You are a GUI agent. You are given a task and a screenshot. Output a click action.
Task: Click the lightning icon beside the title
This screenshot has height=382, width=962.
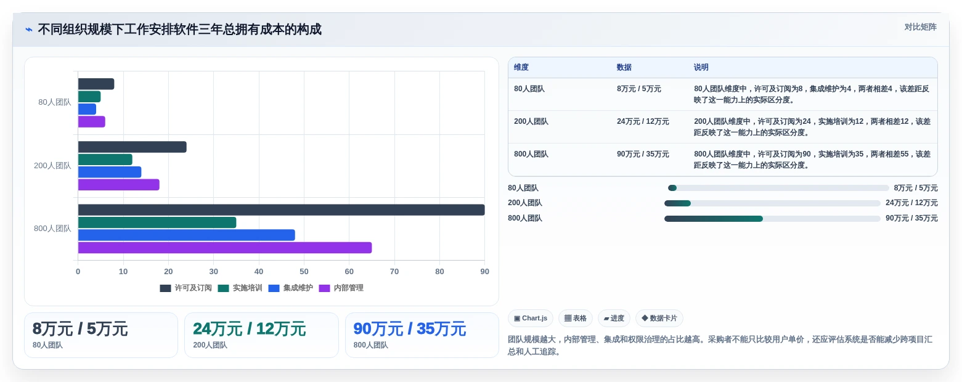[x=29, y=30]
